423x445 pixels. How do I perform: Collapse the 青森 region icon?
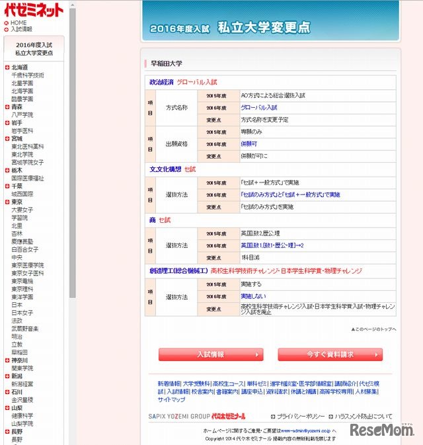coord(7,107)
